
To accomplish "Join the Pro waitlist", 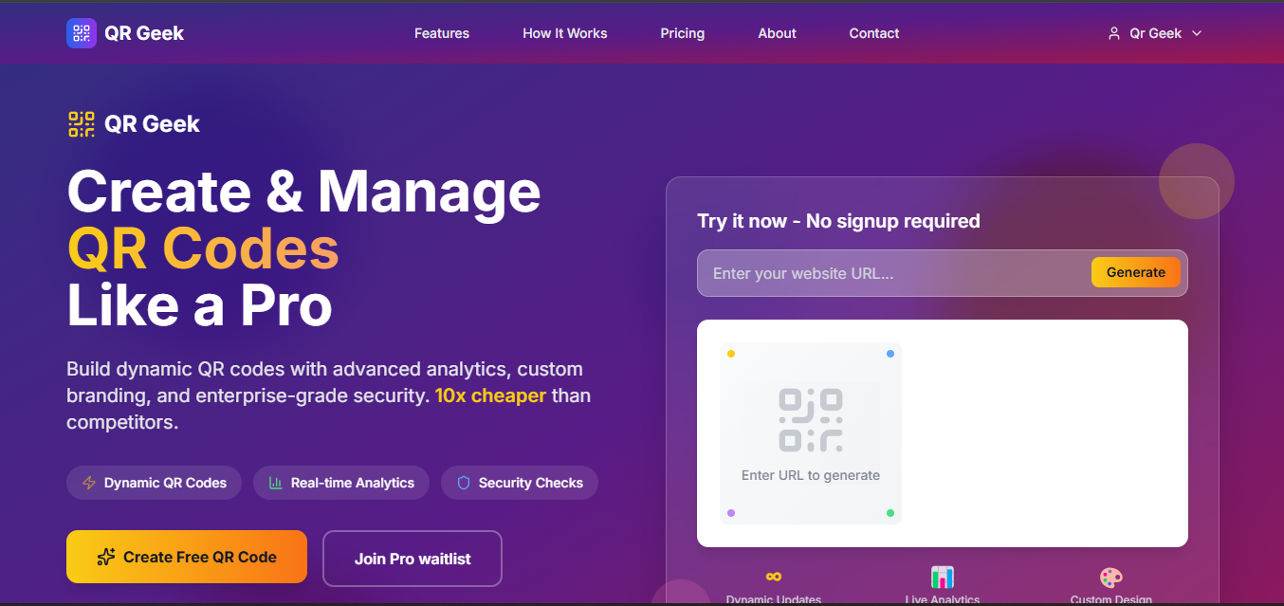I will 412,558.
